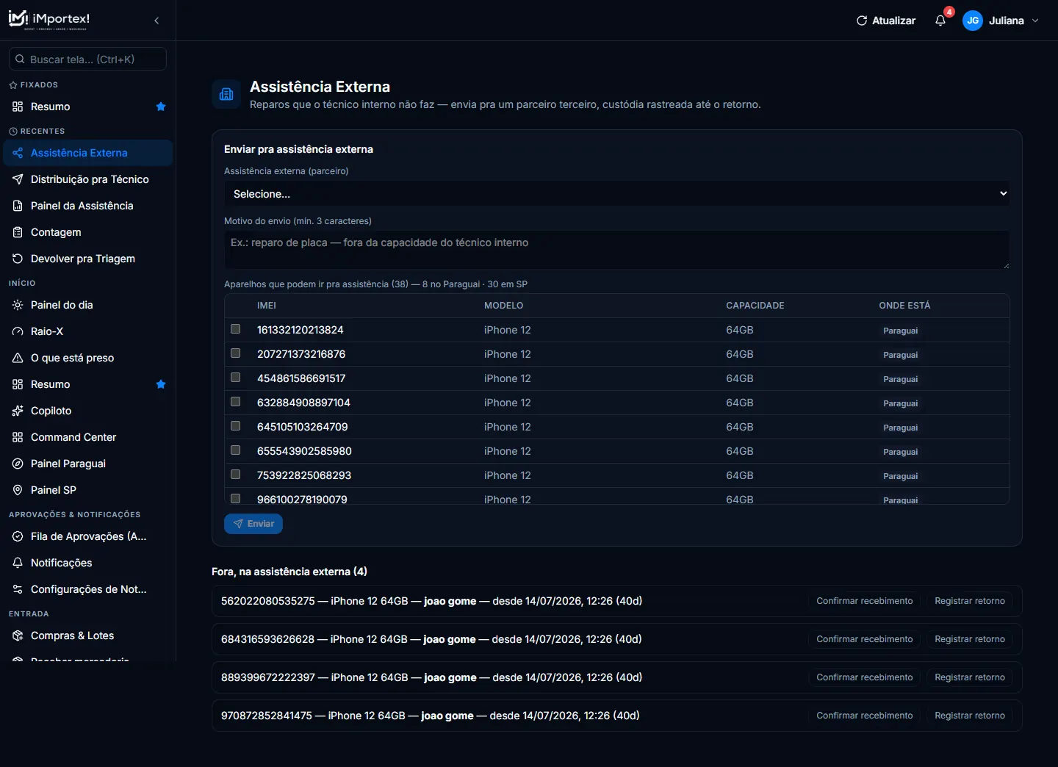
Task: Navigate to Compras & Lotes
Action: click(88, 635)
